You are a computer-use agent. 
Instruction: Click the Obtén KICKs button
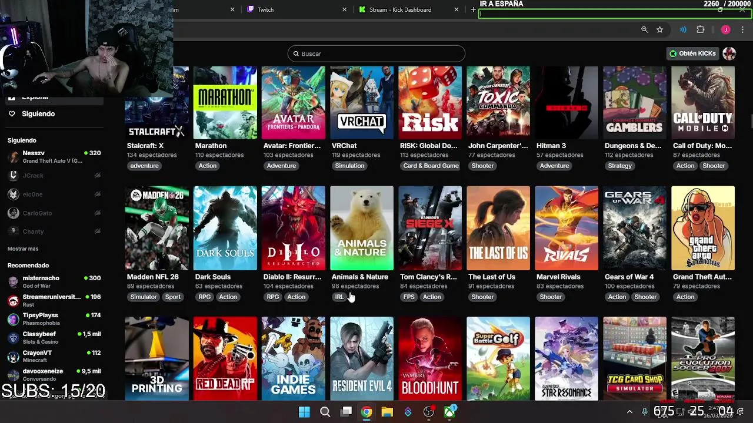pos(692,53)
